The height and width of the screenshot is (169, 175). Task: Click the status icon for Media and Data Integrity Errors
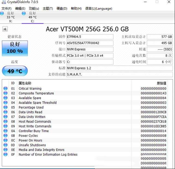click(x=5, y=150)
